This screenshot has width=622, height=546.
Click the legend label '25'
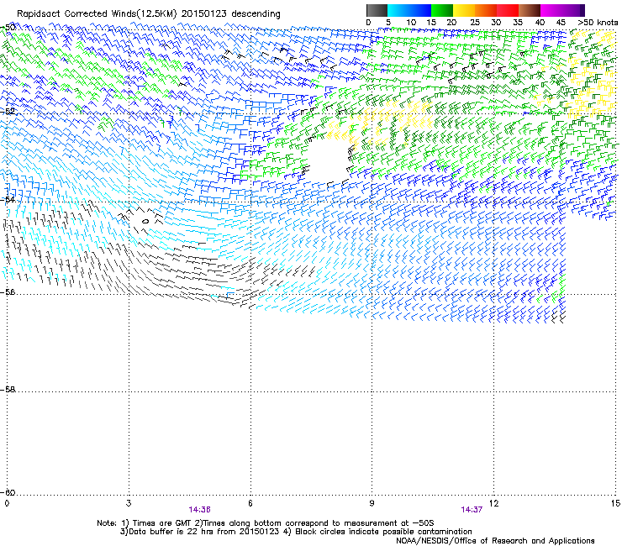(475, 22)
